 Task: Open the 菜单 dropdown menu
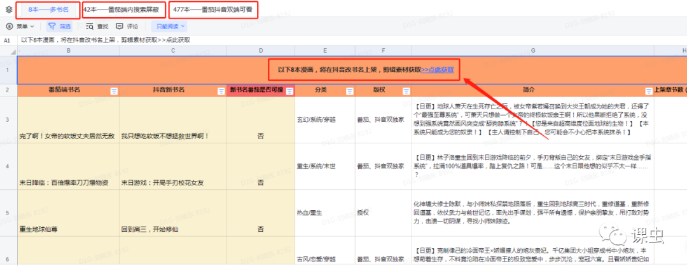coord(20,26)
